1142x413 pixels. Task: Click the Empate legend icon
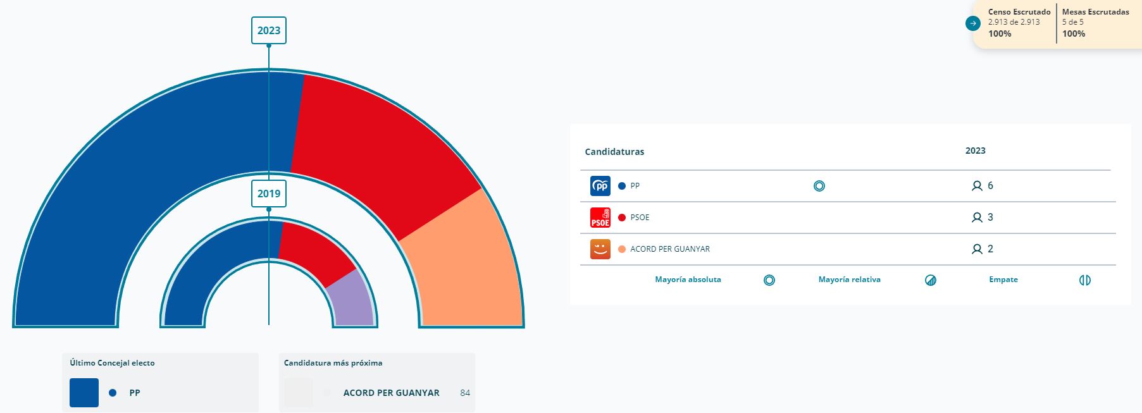coord(1084,280)
